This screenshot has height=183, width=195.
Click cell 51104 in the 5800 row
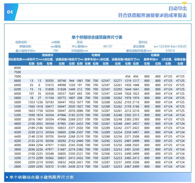tap(50, 98)
